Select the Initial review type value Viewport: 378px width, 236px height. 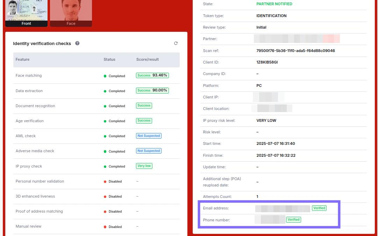pos(261,27)
